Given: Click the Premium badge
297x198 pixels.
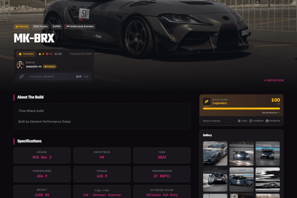Looking at the screenshot, I should (x=50, y=67).
